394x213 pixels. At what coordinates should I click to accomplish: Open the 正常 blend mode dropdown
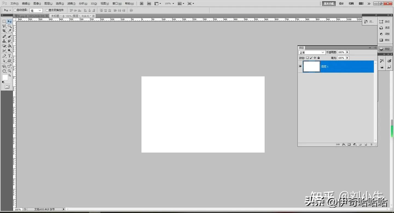click(312, 52)
